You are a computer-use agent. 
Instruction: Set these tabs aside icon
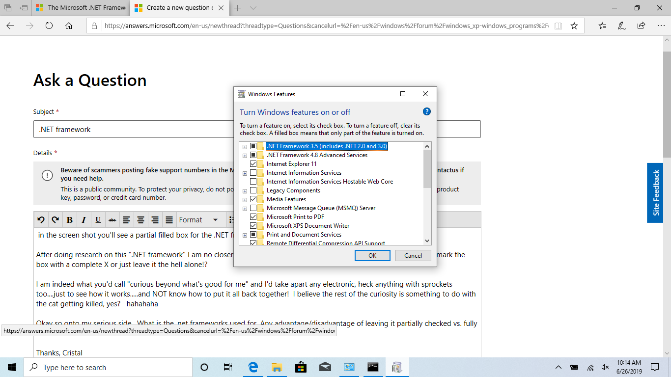(24, 8)
